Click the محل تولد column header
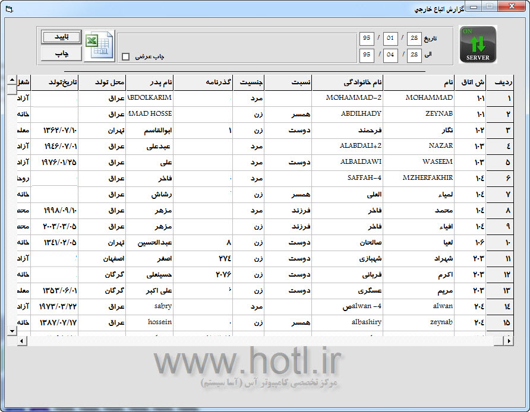This screenshot has width=530, height=412. point(102,82)
